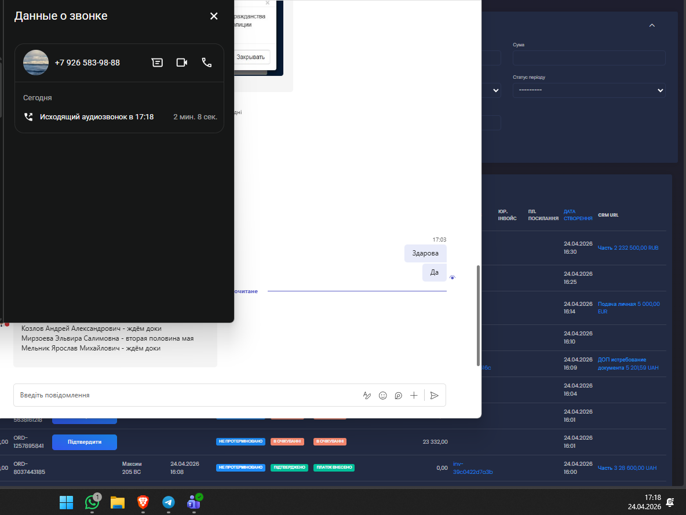Open link Часть 3 28 600,00 UAH

pyautogui.click(x=627, y=467)
